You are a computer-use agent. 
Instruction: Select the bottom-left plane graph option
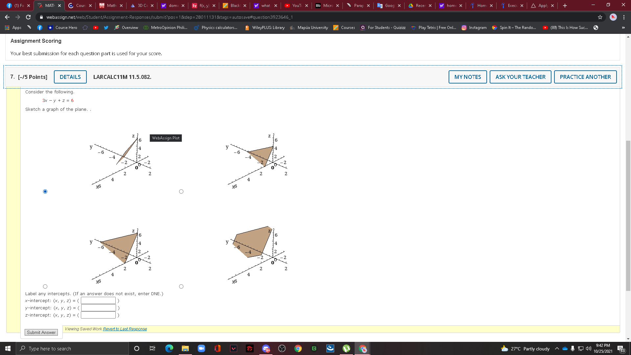[x=45, y=286]
